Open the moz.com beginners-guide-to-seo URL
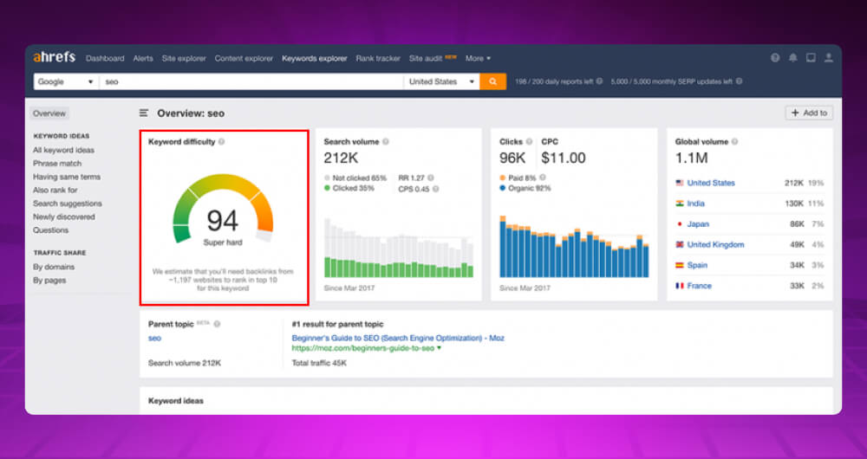Screen dimensions: 867x459 [362, 348]
